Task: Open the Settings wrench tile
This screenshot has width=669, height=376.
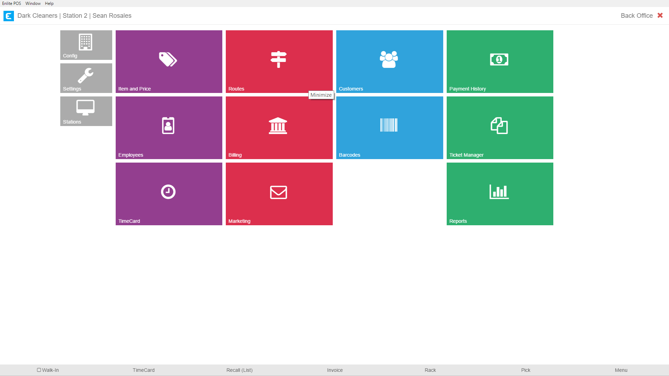Action: [x=86, y=78]
